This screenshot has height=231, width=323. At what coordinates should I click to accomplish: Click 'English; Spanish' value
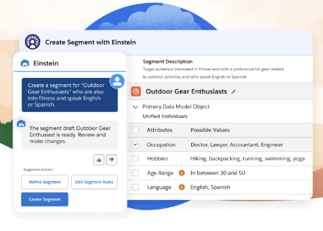click(x=210, y=187)
